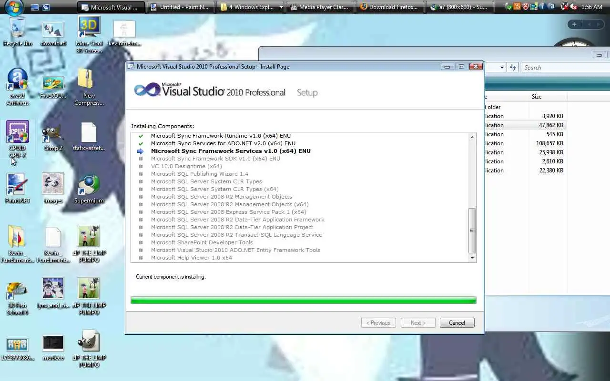The height and width of the screenshot is (381, 610).
Task: Select Microsoft SQL Publishing Wizard 1.4 row
Action: (x=199, y=174)
